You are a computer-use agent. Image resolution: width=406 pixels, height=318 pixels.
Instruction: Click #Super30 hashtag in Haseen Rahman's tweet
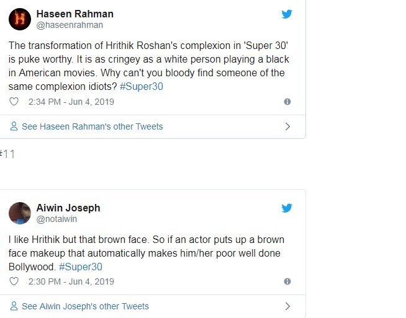coord(141,87)
